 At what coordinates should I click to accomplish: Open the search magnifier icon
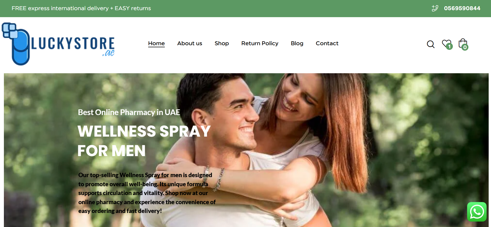431,44
